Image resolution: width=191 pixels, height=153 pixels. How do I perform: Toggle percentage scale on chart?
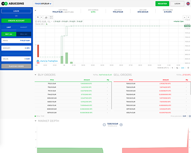coord(172,68)
